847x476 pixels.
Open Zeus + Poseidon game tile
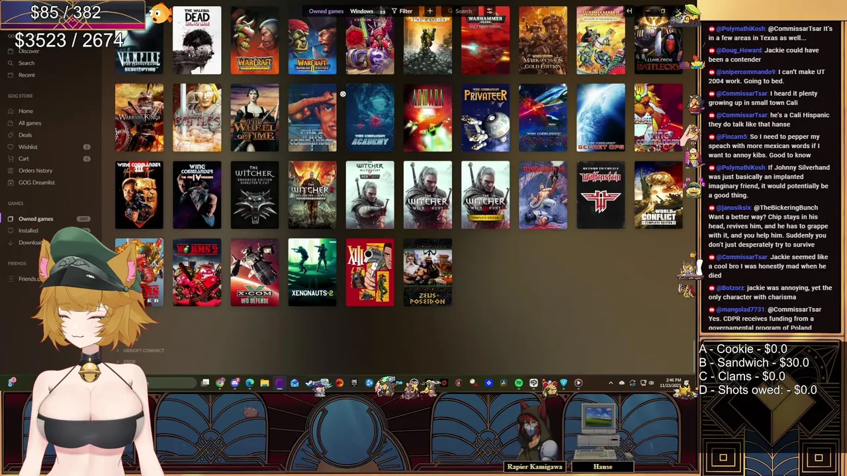click(428, 272)
